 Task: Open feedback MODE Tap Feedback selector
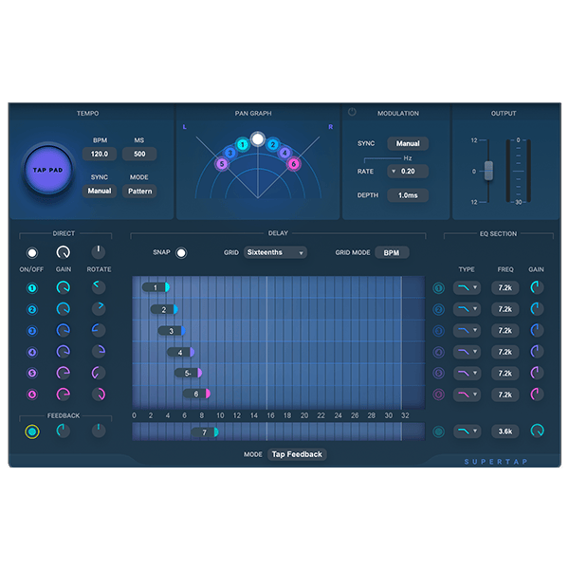[x=297, y=454]
